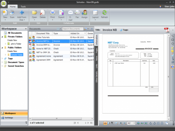This screenshot has width=175, height=131.
Task: Send the document by E-mail
Action: 70,14
